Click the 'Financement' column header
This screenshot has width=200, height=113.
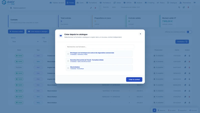158,50
